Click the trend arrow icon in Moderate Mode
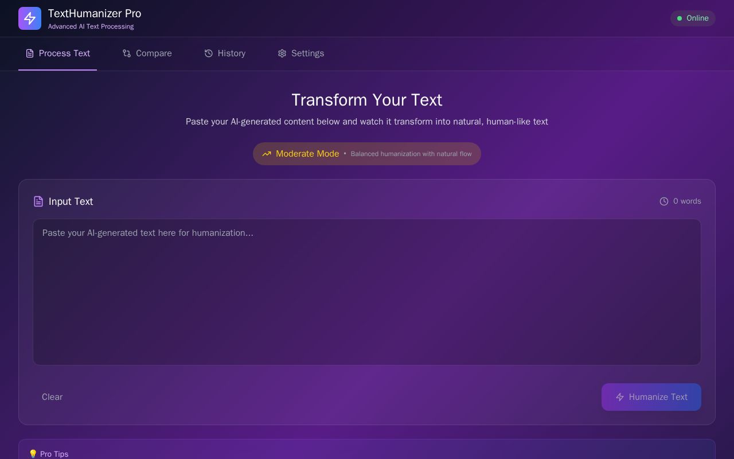Image resolution: width=734 pixels, height=459 pixels. [x=267, y=154]
